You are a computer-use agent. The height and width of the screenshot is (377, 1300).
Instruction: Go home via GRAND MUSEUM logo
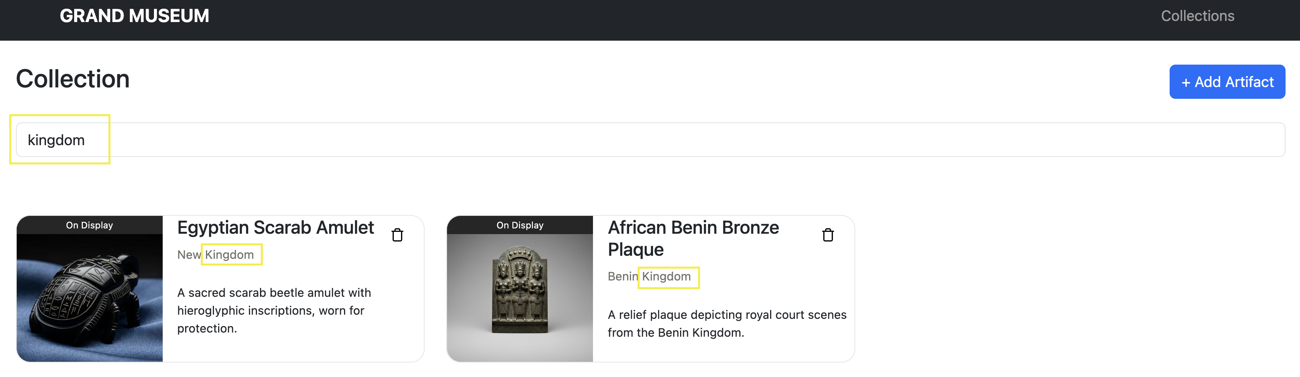coord(134,16)
